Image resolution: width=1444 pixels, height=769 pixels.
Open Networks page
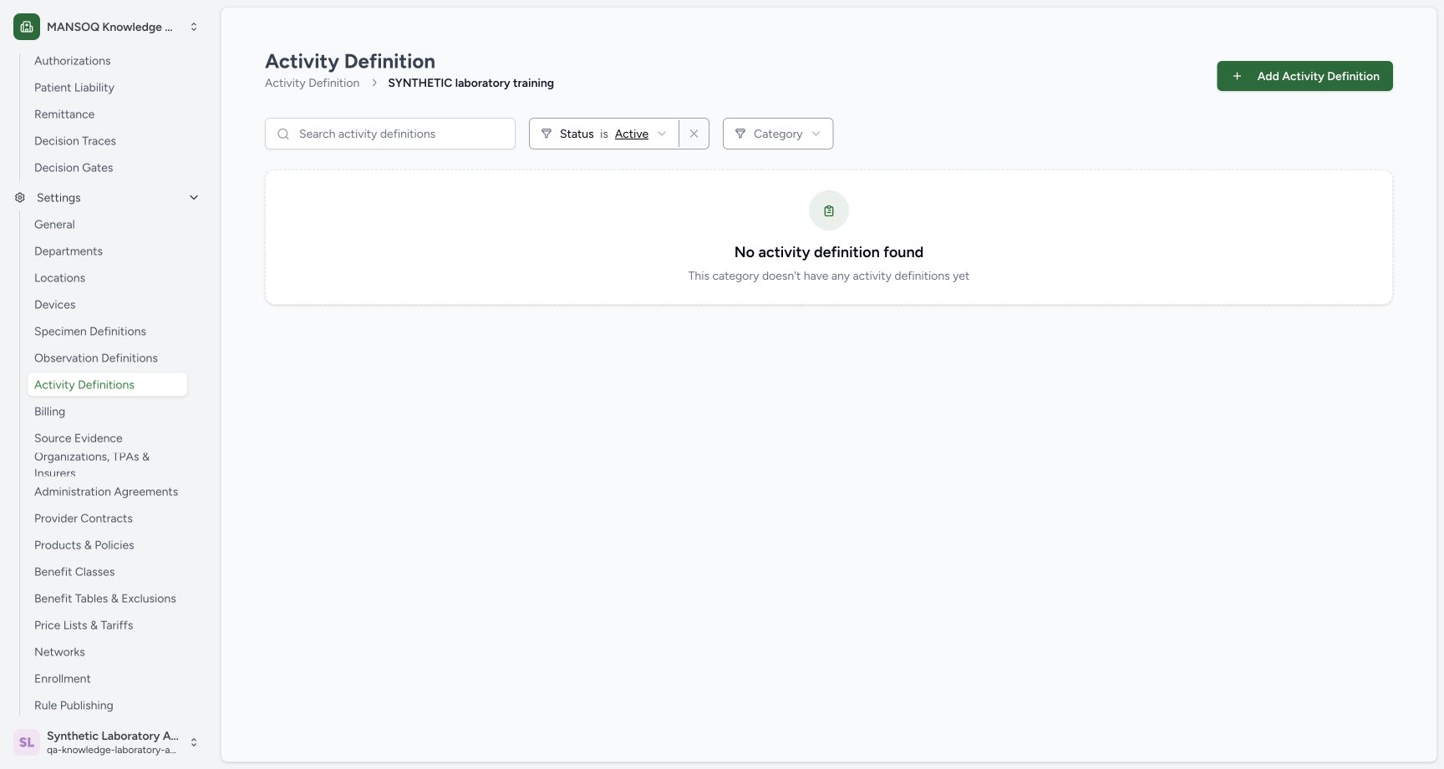point(59,652)
